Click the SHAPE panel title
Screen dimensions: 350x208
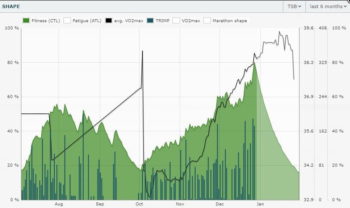[x=11, y=7]
